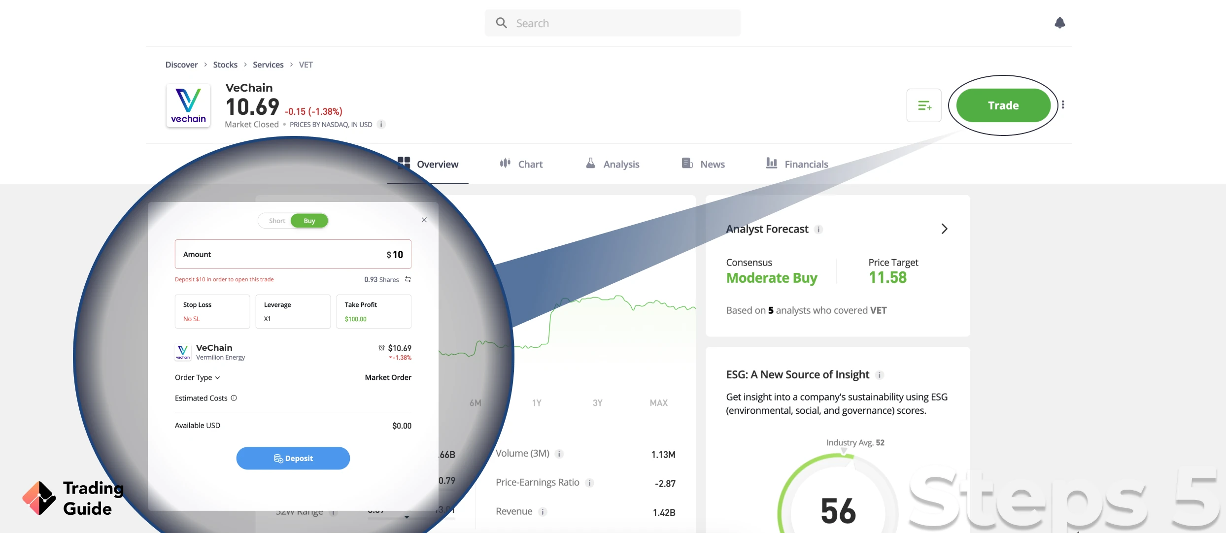Show ESG insight info icon

880,375
